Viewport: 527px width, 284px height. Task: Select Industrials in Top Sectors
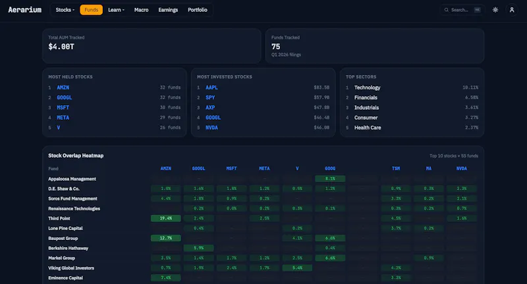tap(366, 108)
